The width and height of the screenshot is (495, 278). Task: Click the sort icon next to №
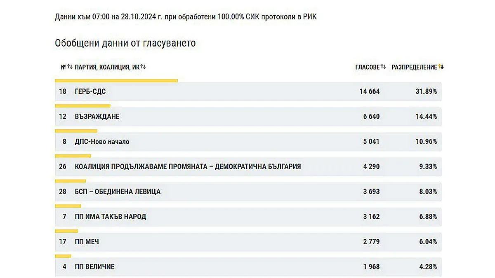click(70, 67)
